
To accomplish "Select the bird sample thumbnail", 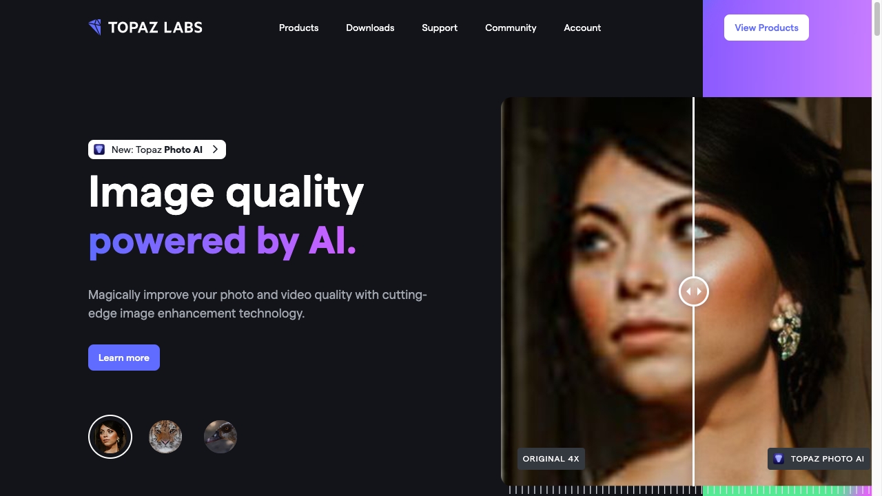I will click(x=220, y=437).
